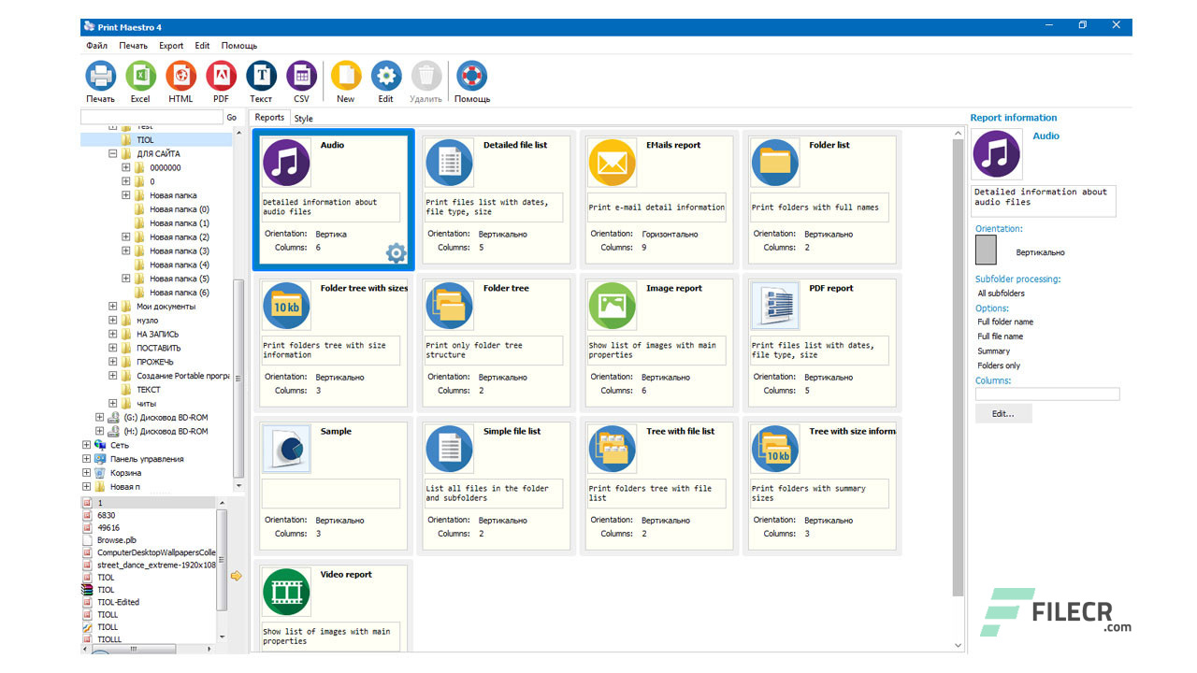The width and height of the screenshot is (1197, 673).
Task: Open the Печать menu in the menu bar
Action: tap(133, 45)
